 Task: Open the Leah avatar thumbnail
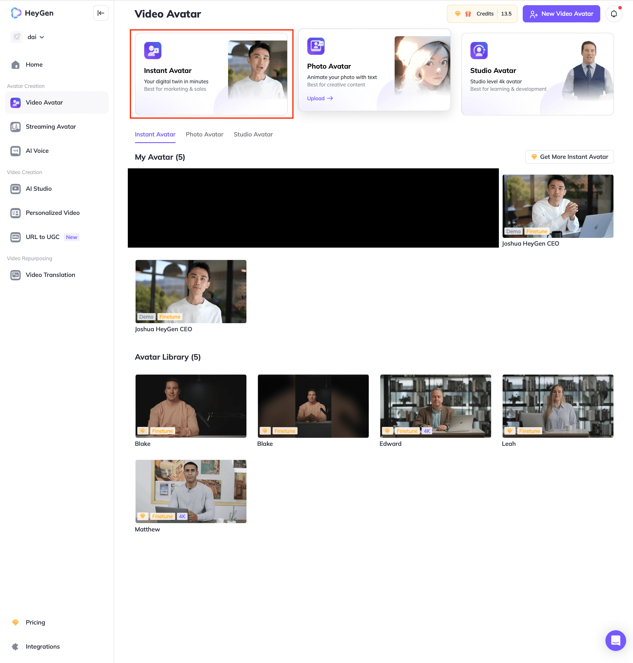pyautogui.click(x=558, y=406)
